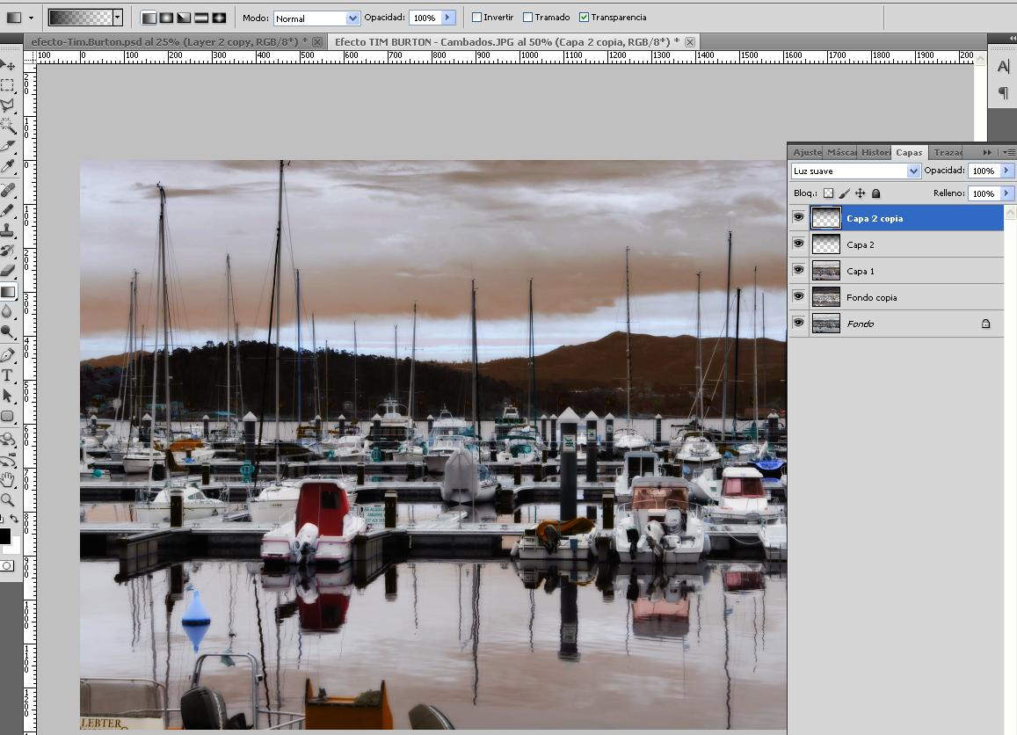Open the Ajustes panel tab
The width and height of the screenshot is (1017, 735).
pos(806,152)
